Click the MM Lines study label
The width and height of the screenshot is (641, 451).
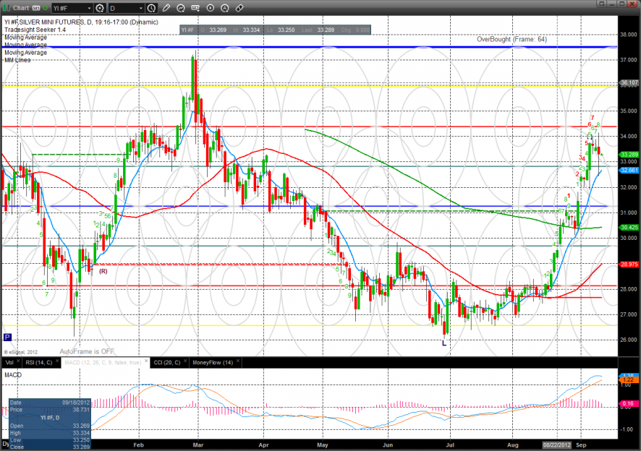coord(17,60)
